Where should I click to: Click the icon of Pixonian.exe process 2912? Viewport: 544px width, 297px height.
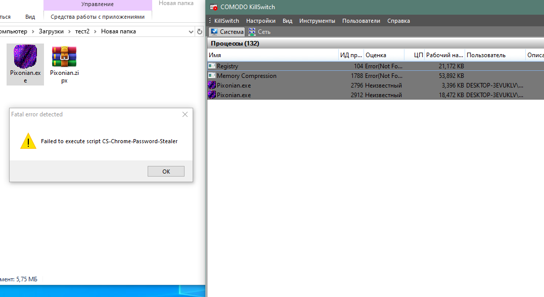pyautogui.click(x=212, y=95)
